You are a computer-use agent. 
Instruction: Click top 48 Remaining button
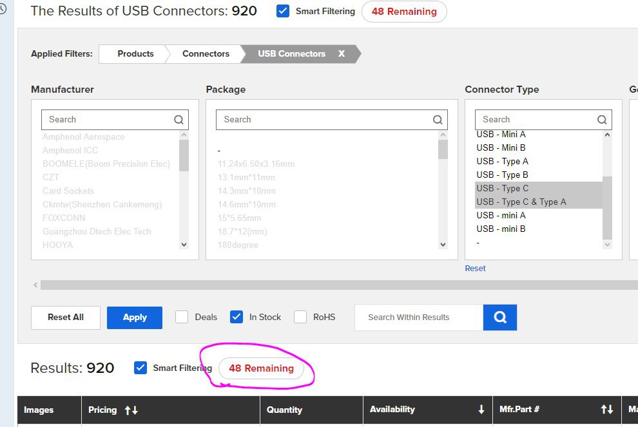[404, 12]
